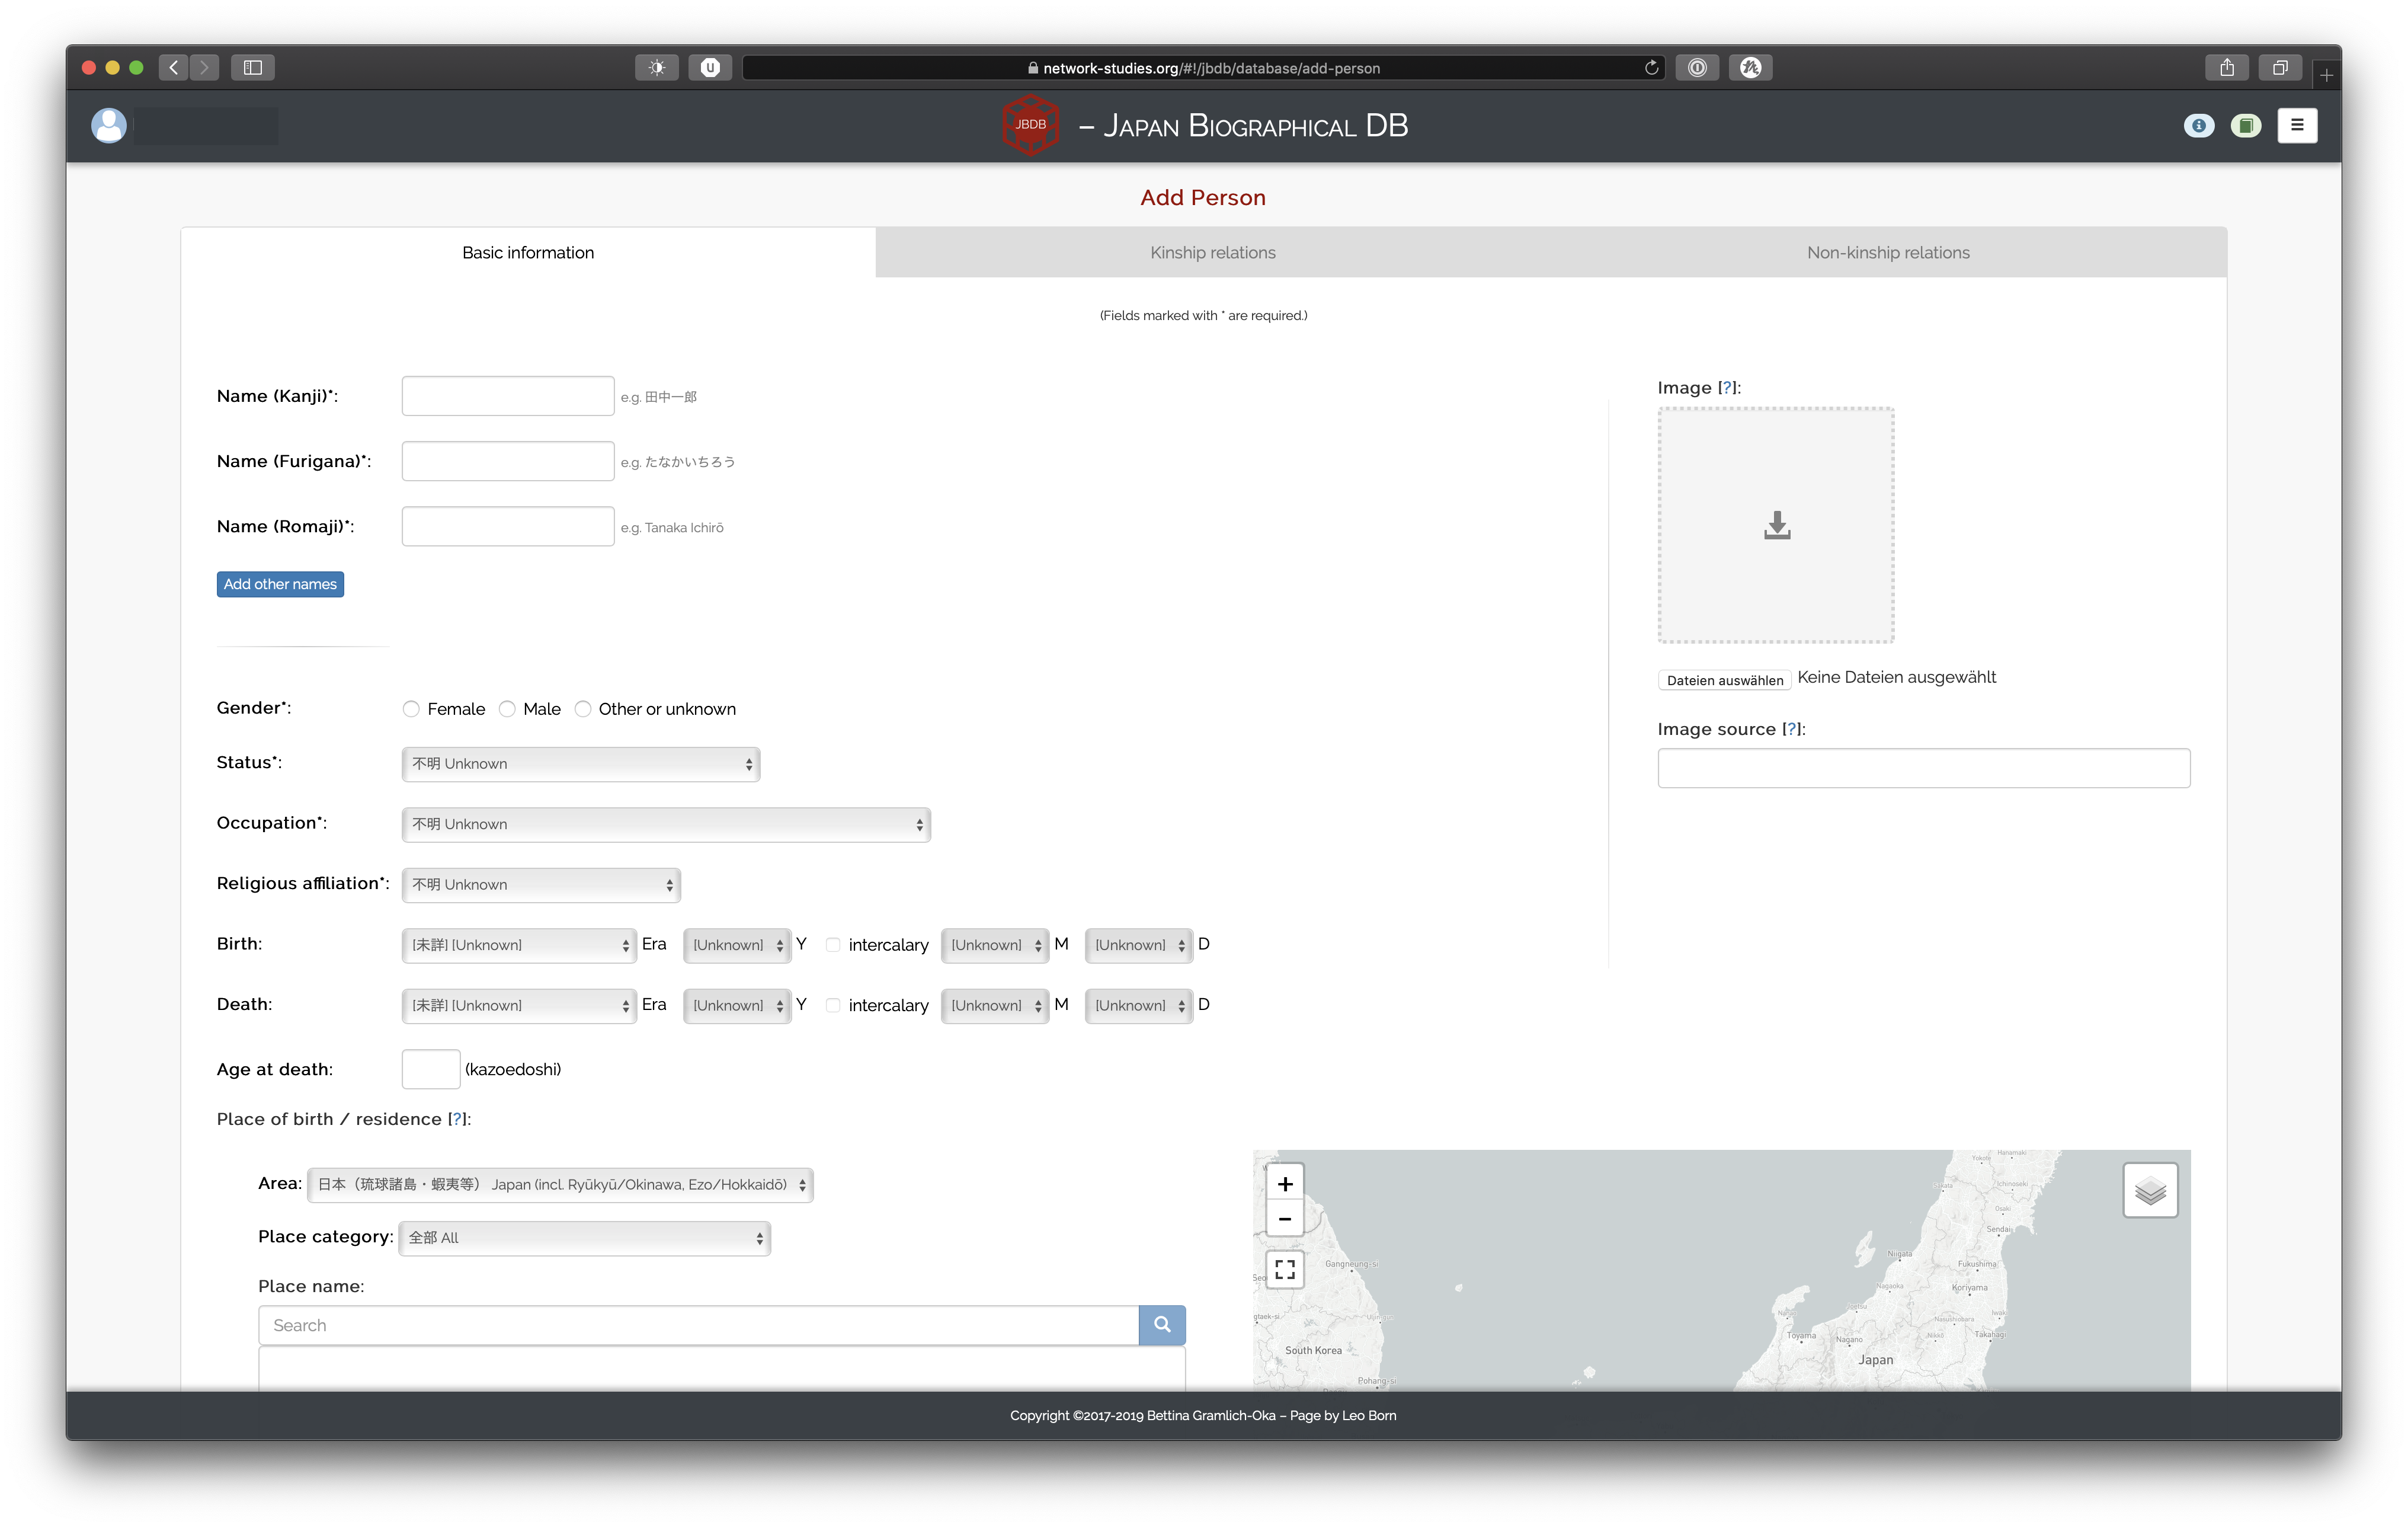Click the JBDB logo icon
Viewport: 2408px width, 1528px height.
(x=1030, y=124)
